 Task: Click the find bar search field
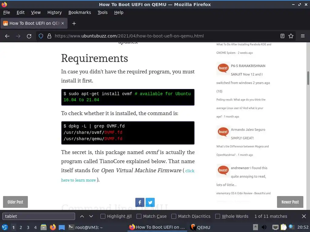point(39,216)
